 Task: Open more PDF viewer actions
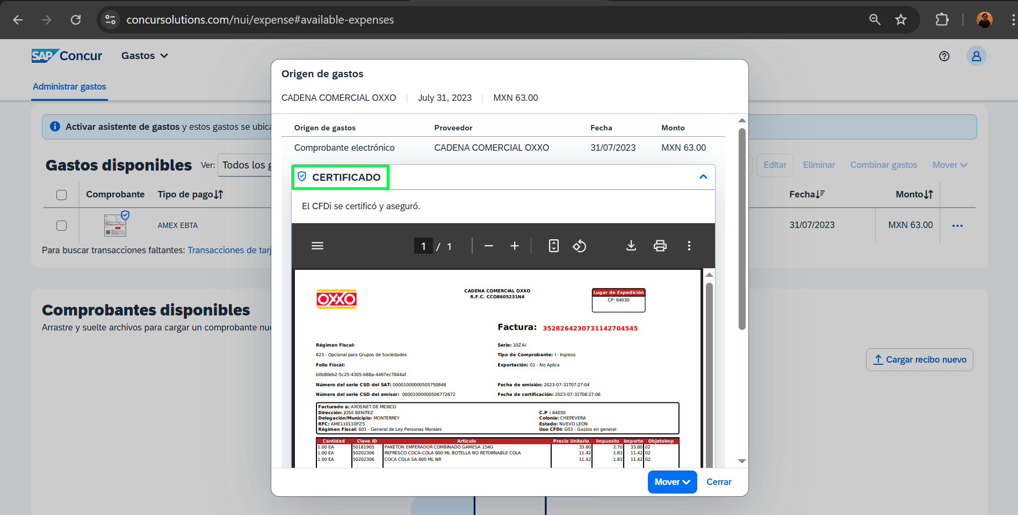tap(689, 246)
